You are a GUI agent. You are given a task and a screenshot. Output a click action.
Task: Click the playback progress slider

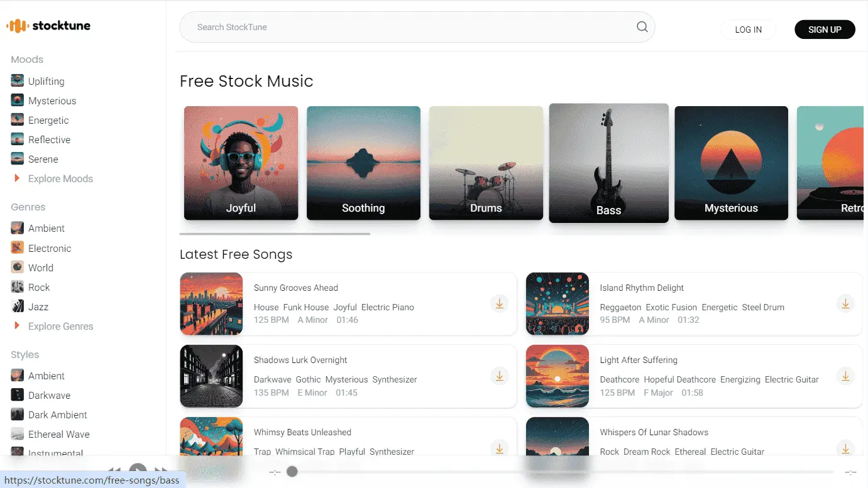292,471
